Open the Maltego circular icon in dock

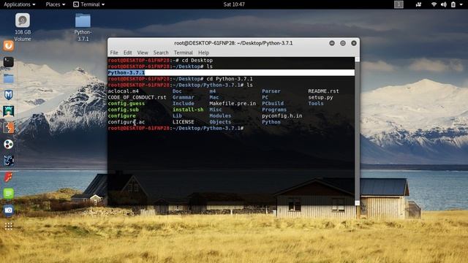8,145
